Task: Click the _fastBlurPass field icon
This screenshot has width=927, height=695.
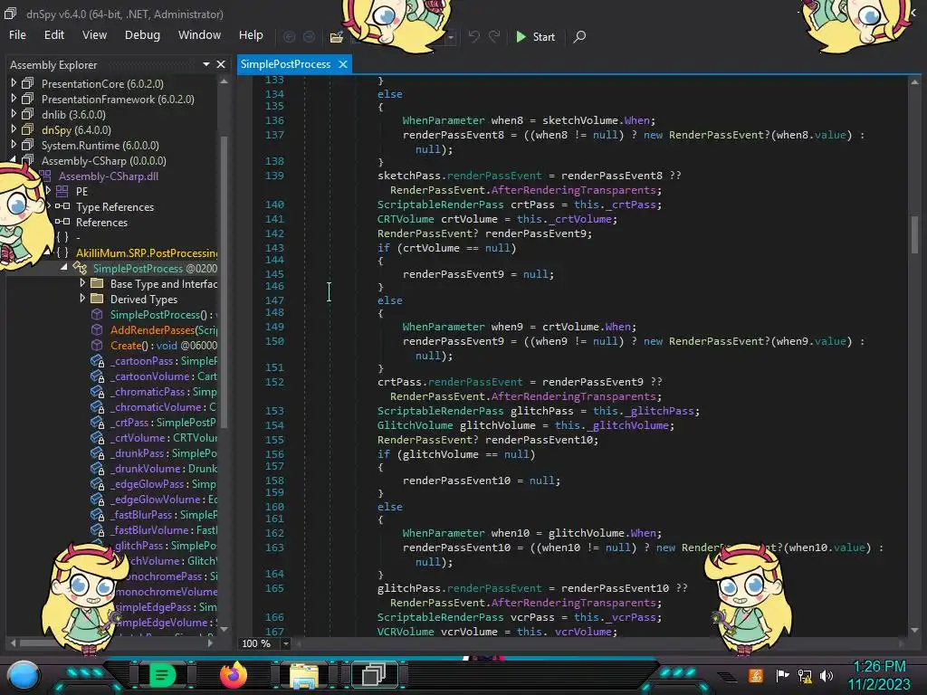Action: [x=97, y=515]
